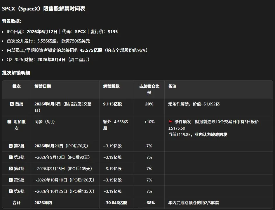Click the note 年内完成总锁仓的约2/3解禁
This screenshot has width=275, height=210.
click(x=194, y=203)
